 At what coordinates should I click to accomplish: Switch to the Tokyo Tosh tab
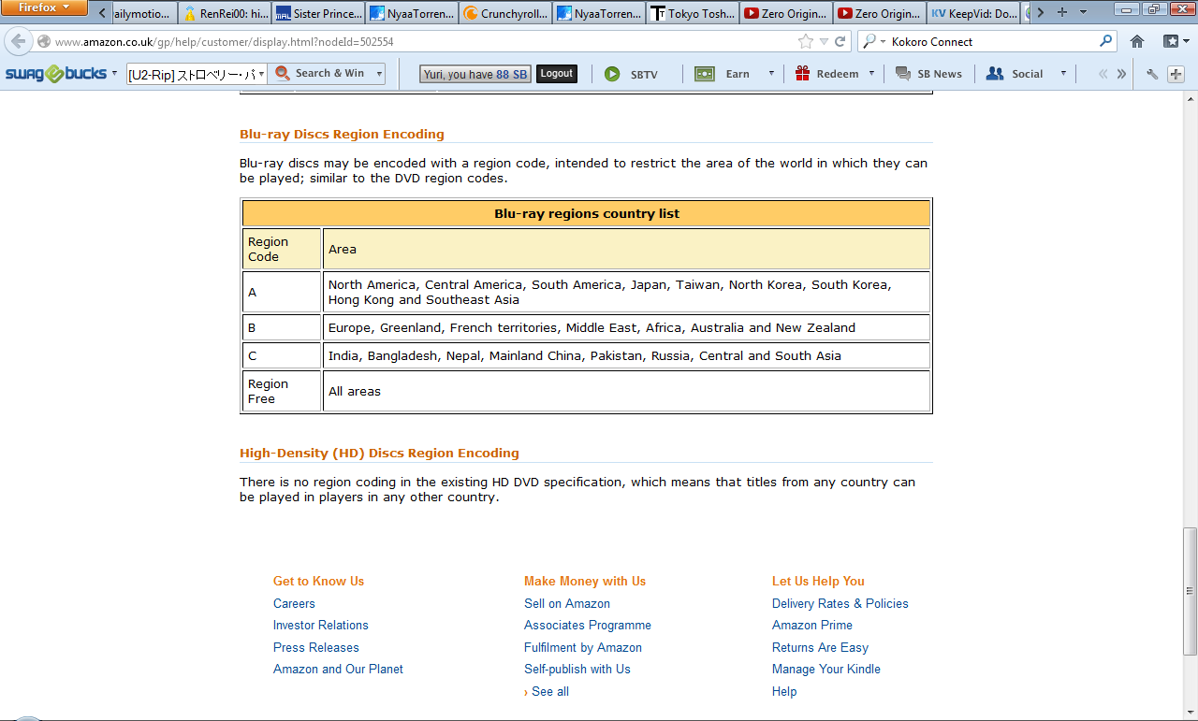(x=694, y=13)
